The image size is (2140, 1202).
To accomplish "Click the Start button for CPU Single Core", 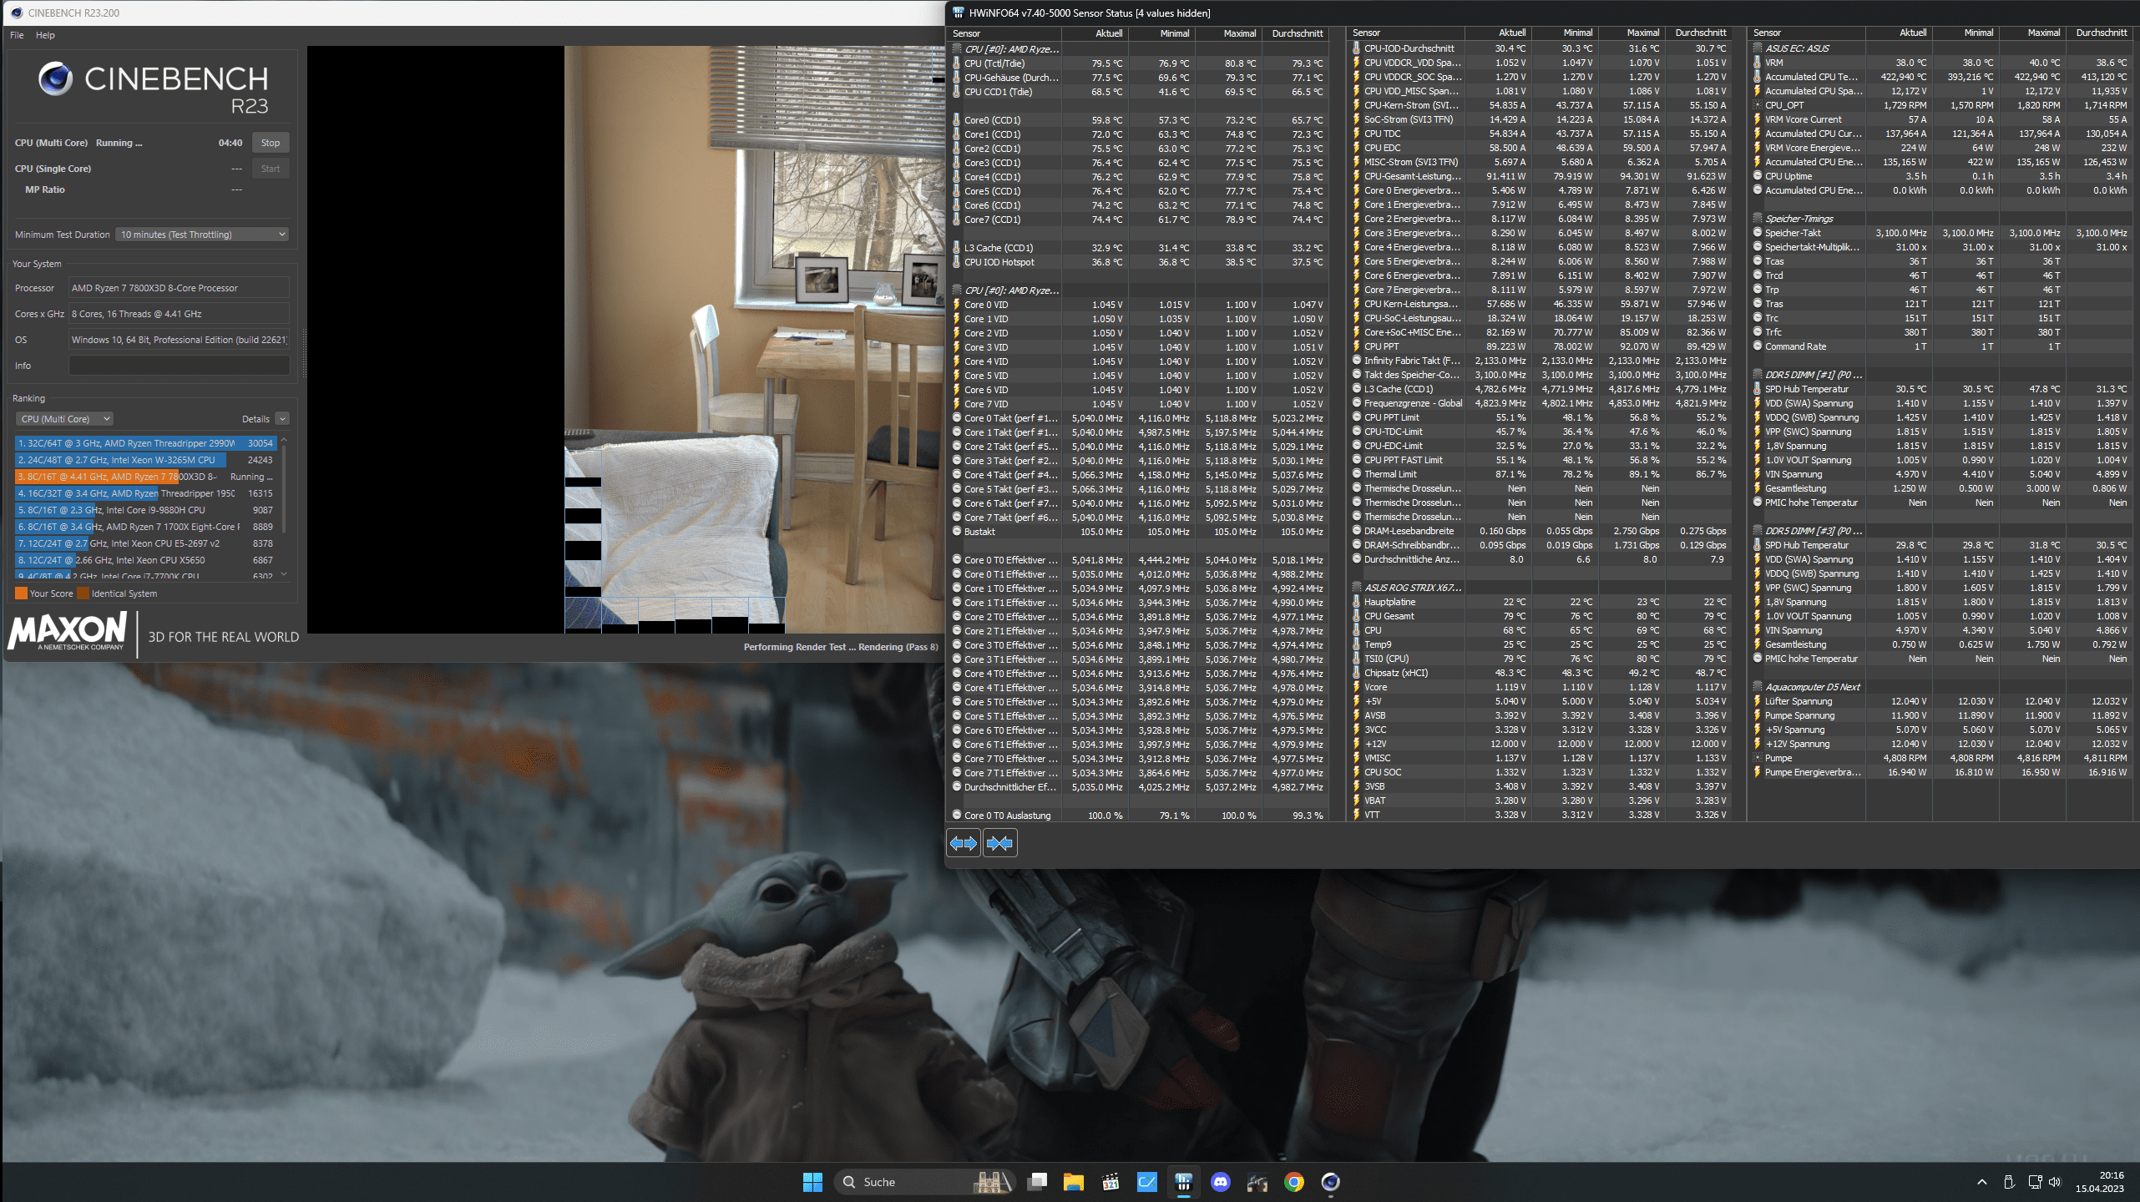I will [270, 169].
